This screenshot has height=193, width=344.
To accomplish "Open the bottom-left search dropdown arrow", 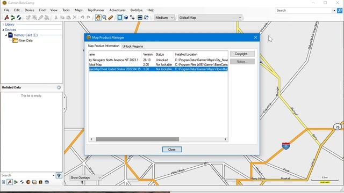I will click(54, 175).
